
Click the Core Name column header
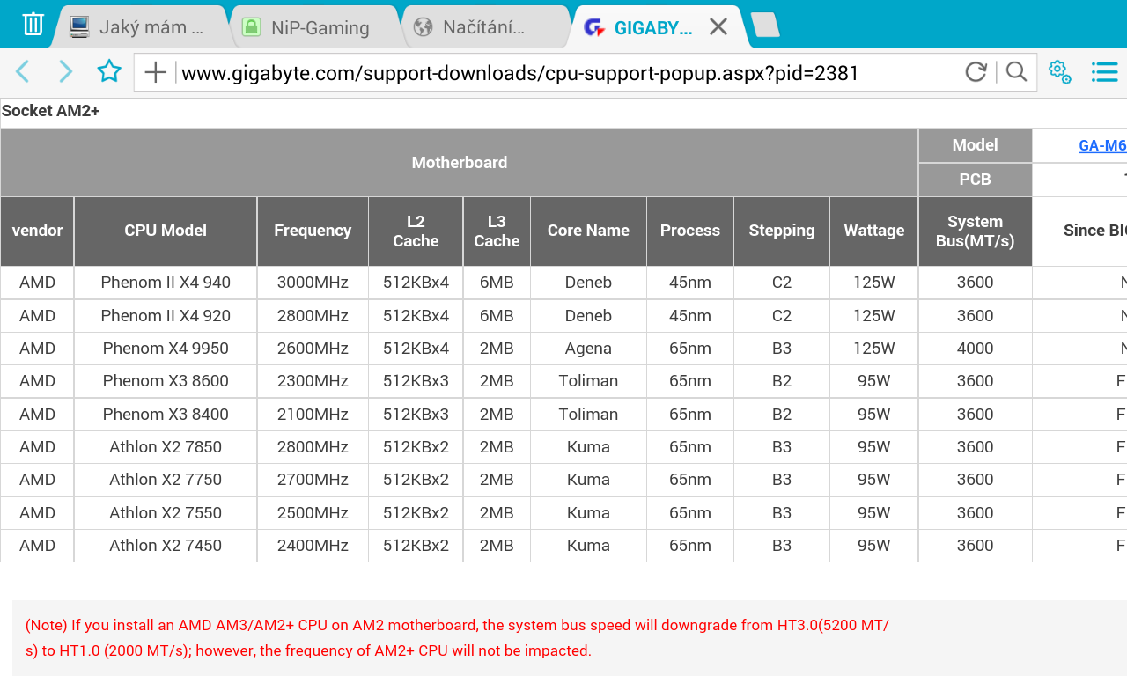(x=588, y=231)
